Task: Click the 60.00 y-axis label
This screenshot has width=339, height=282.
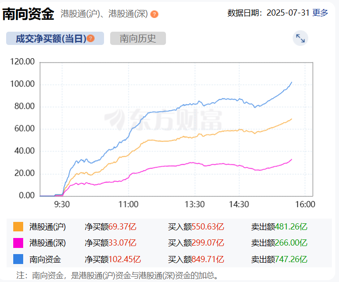Action: [x=25, y=129]
